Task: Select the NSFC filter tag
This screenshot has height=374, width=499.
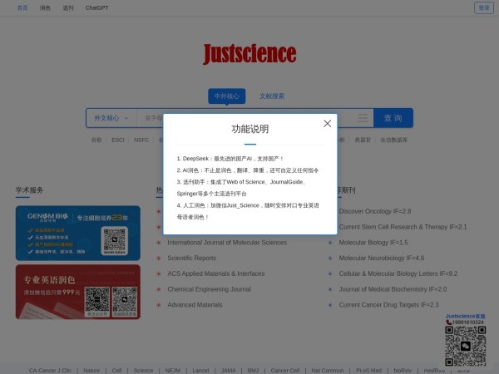Action: [141, 140]
